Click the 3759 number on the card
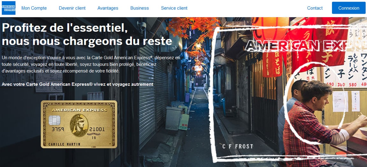 (x=58, y=129)
